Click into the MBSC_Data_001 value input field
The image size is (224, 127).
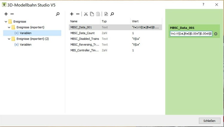(x=191, y=34)
